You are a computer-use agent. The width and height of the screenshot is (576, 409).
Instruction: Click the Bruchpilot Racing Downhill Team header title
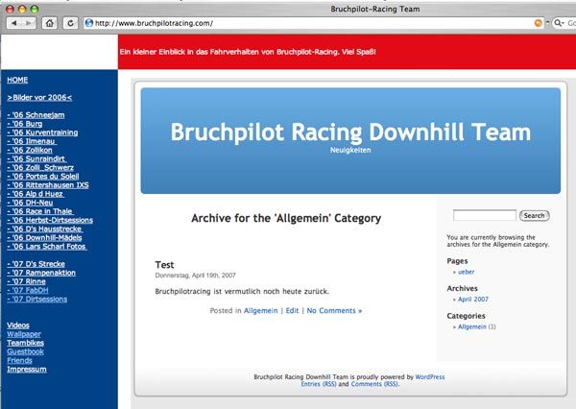(x=350, y=132)
